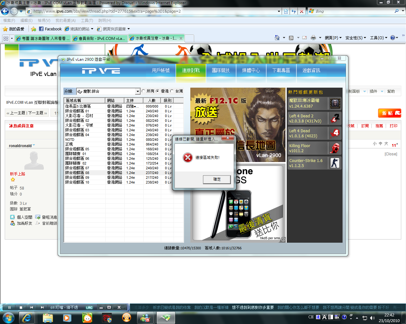Click the Left 4 Dead 2 game icon
This screenshot has width=406, height=324.
tap(335, 118)
